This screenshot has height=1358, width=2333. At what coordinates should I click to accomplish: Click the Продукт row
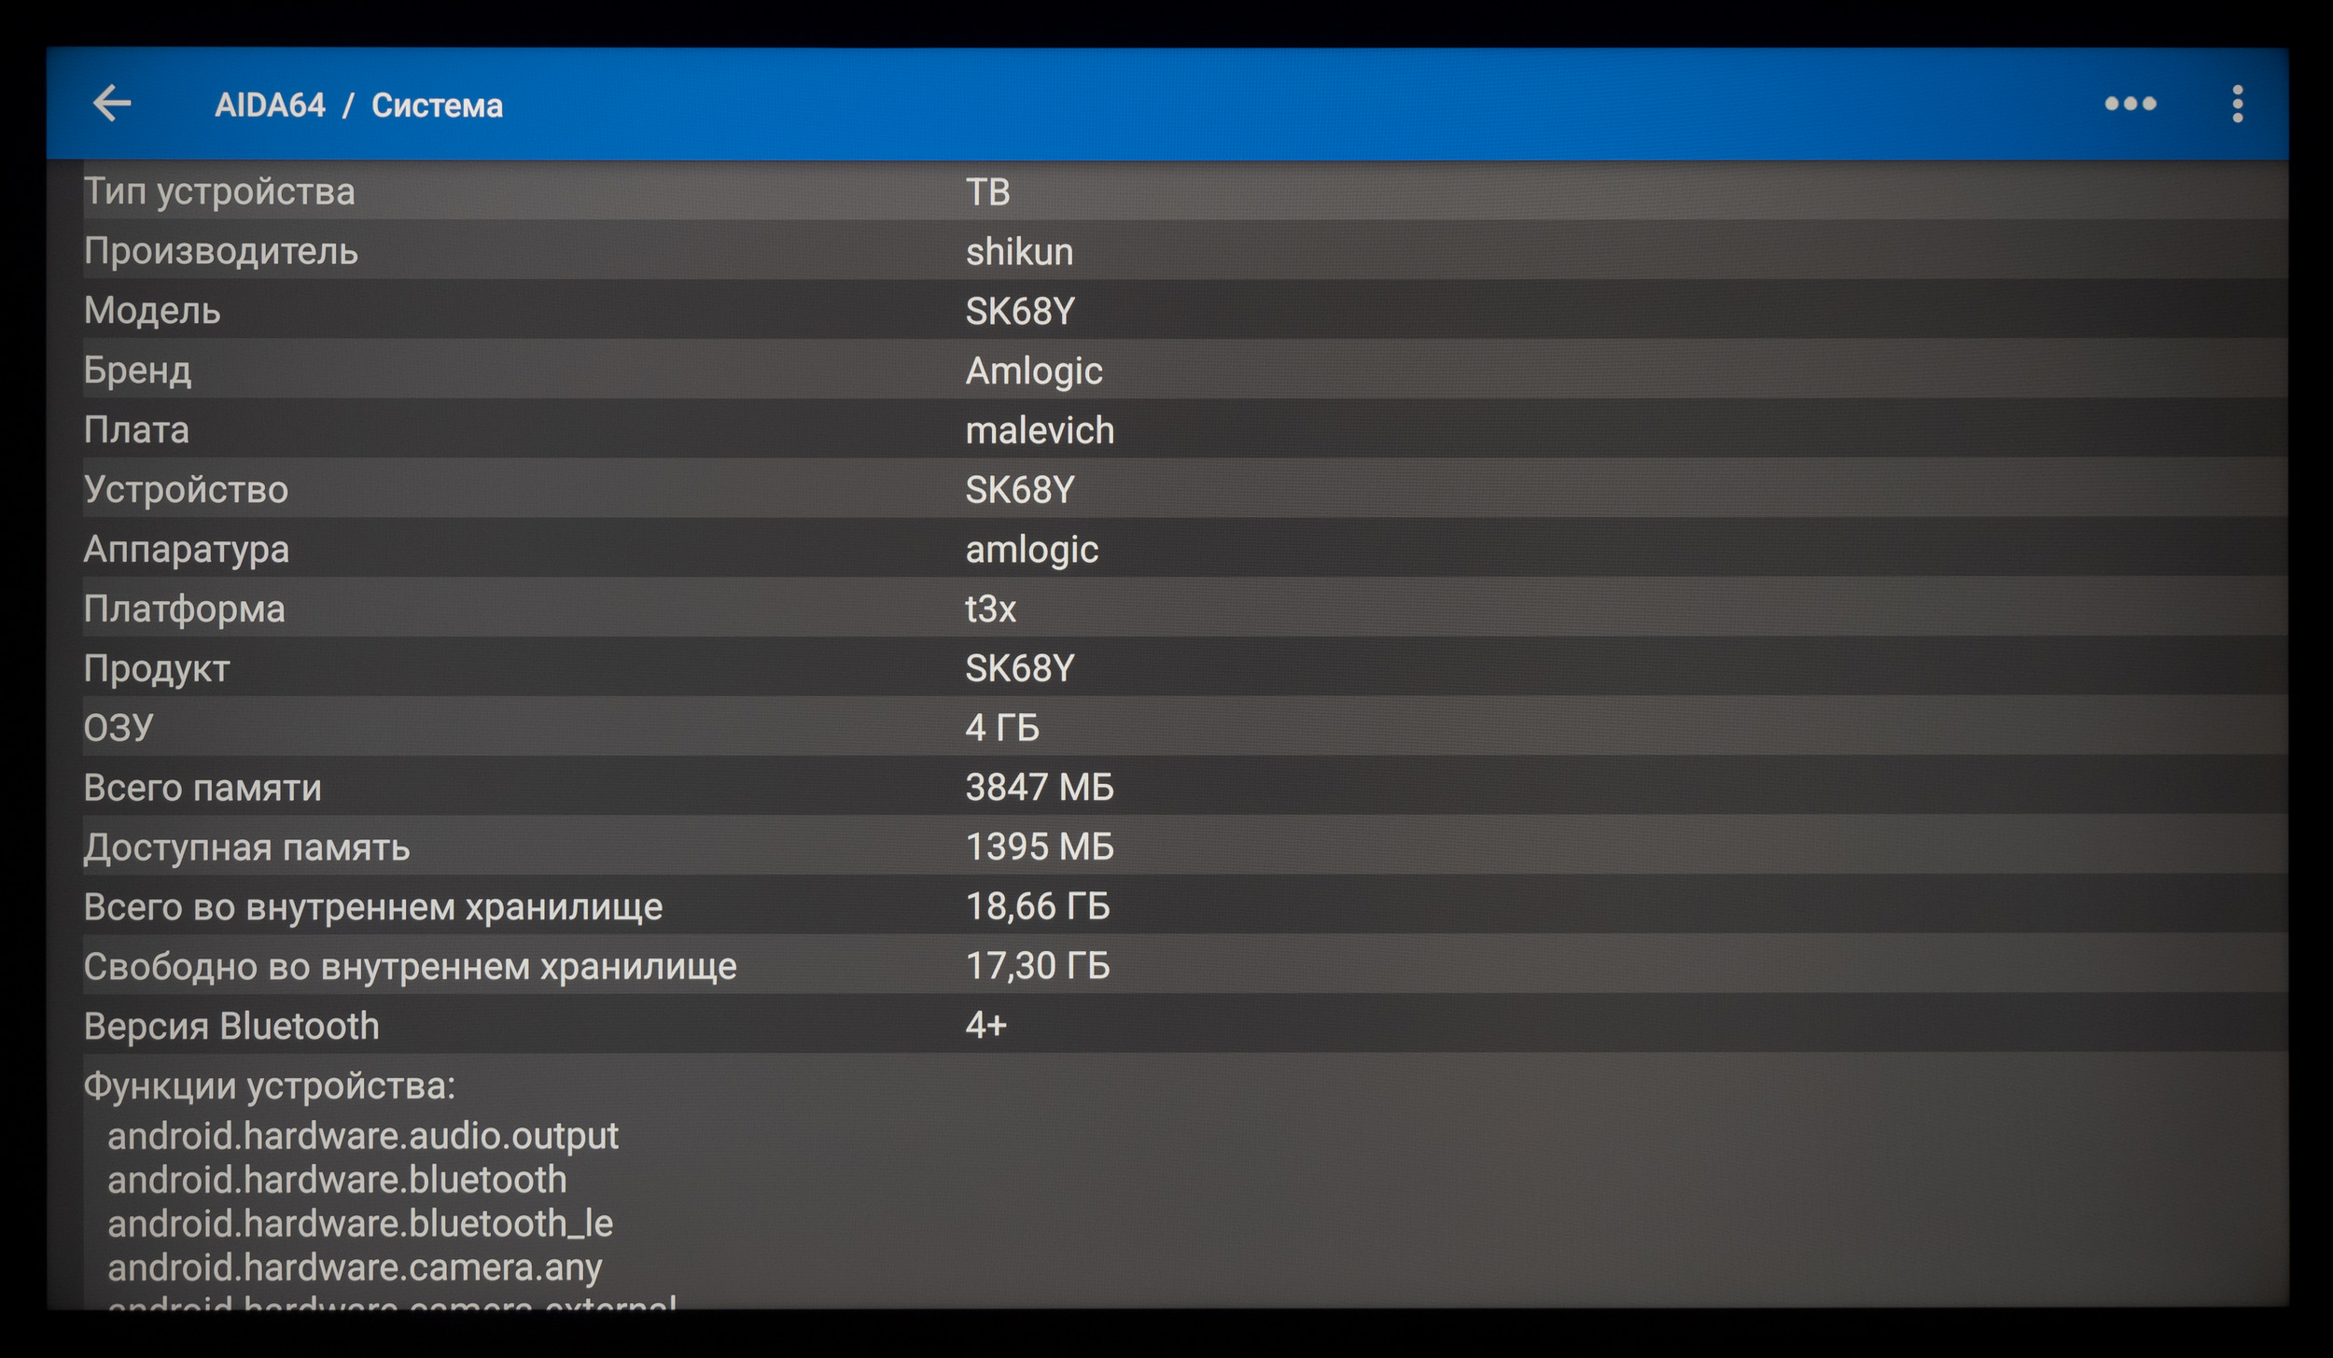1183,668
